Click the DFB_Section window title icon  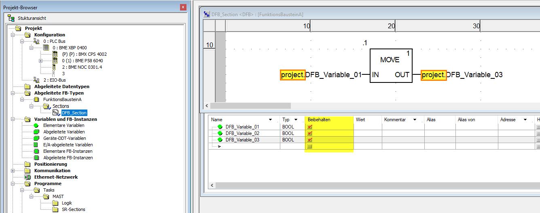[207, 14]
